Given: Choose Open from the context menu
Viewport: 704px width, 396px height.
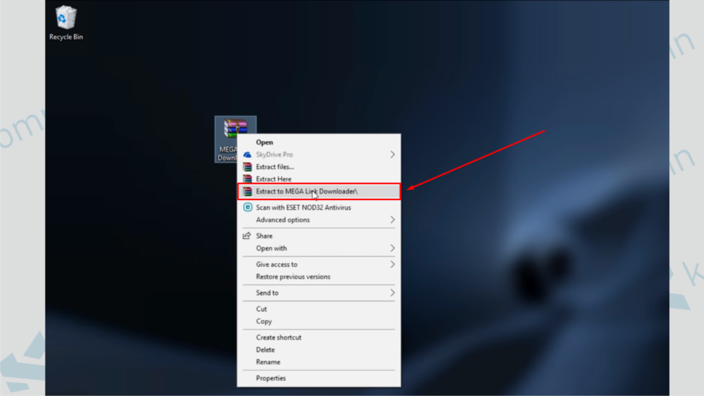Looking at the screenshot, I should tap(265, 142).
